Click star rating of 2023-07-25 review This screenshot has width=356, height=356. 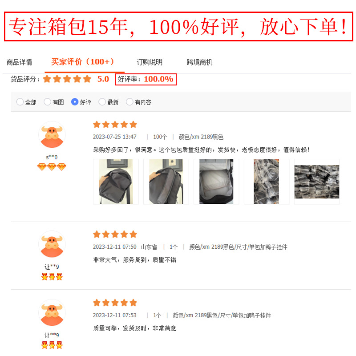point(115,125)
